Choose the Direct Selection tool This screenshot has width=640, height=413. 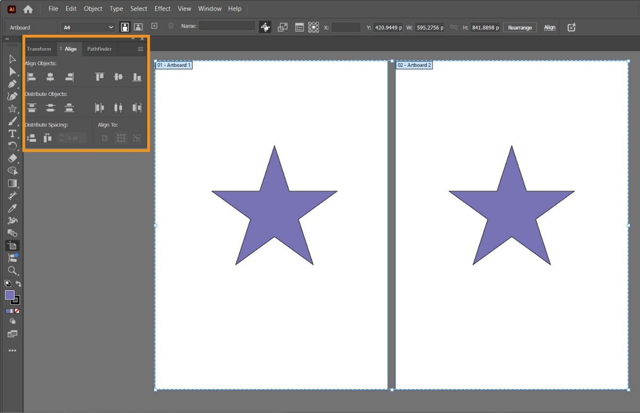pos(12,71)
